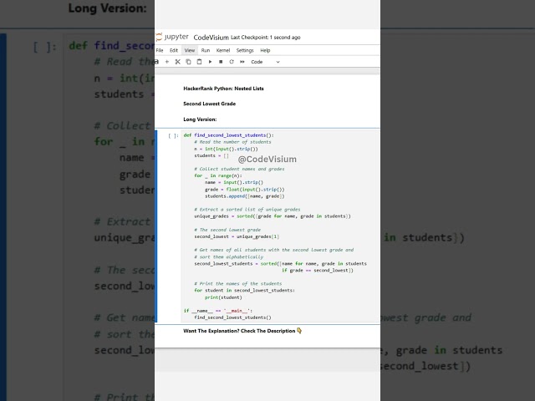
Task: Restart kernel and run all cells
Action: coord(242,62)
